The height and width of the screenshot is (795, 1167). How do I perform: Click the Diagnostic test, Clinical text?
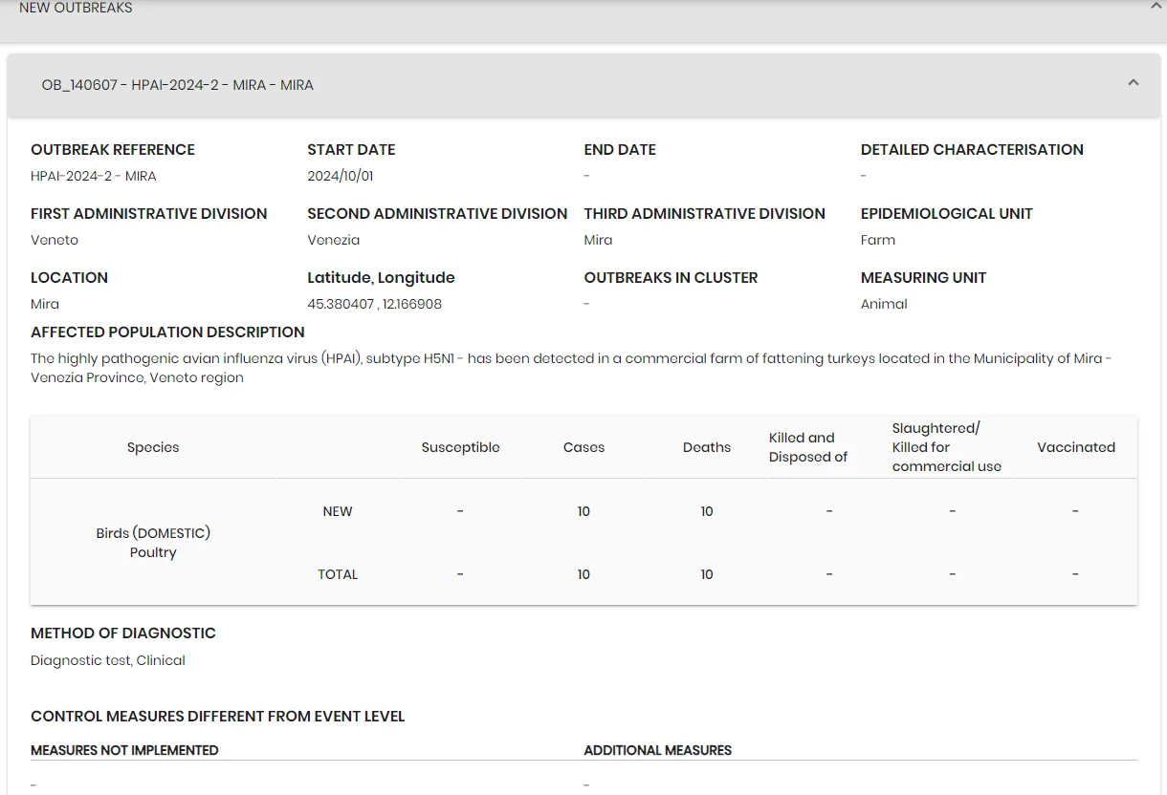[108, 660]
